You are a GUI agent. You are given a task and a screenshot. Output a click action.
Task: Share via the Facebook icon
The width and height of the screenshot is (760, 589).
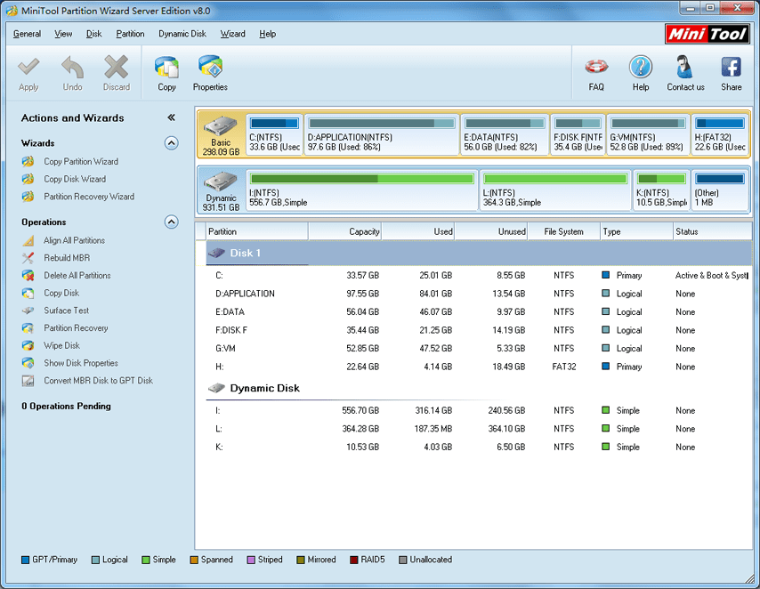coord(731,73)
